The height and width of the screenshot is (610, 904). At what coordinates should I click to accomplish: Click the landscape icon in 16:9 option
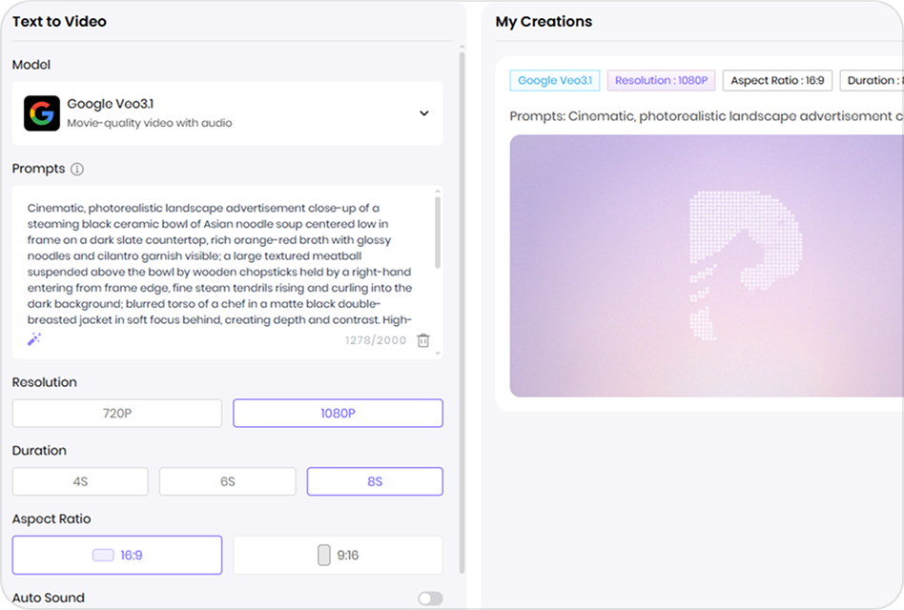102,555
